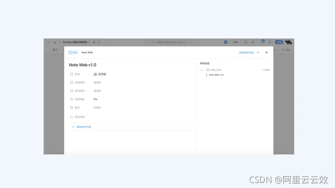Click the 添加发布内容 row with plus
335x188 pixels.
tap(130, 127)
